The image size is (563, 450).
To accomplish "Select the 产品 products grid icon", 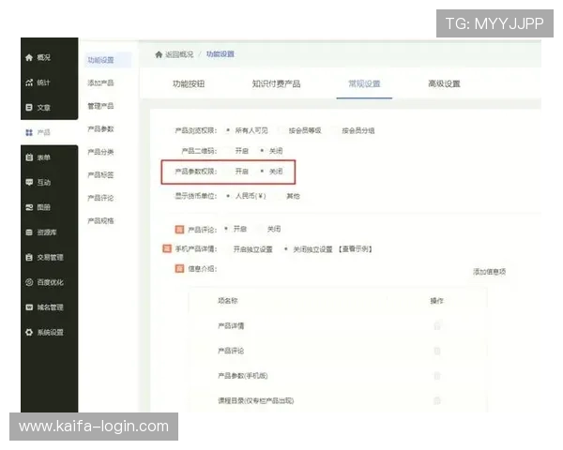I will coord(29,132).
